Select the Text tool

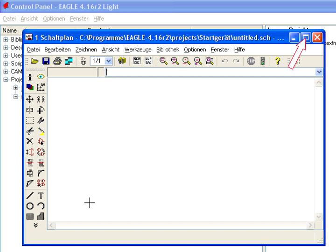41,195
